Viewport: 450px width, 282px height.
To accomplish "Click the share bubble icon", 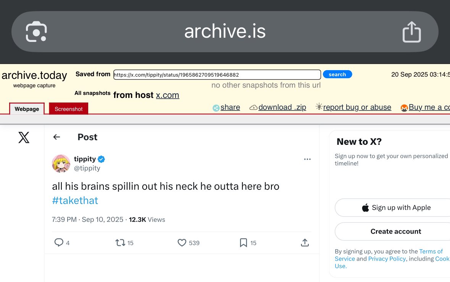I will (x=216, y=108).
